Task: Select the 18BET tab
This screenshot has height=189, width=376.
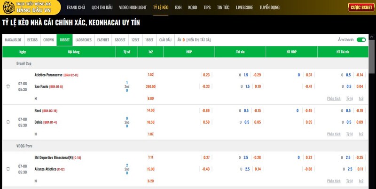Action: [149, 40]
